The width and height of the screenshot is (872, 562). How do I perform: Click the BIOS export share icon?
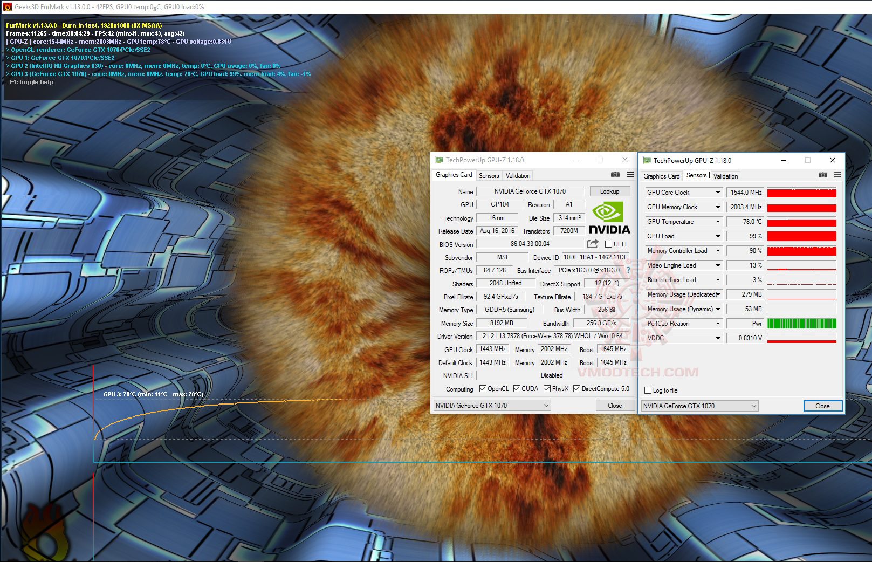(x=593, y=244)
